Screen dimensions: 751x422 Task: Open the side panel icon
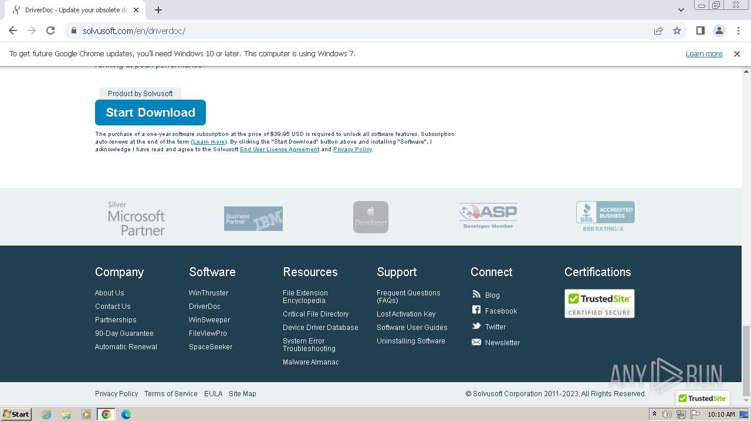coord(700,30)
